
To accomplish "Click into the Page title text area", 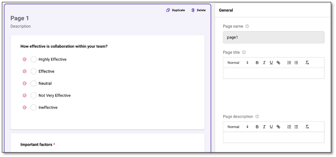I will pos(274,73).
